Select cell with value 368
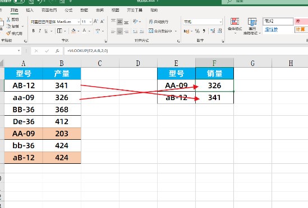Screen dimensions: 308x208 point(62,109)
